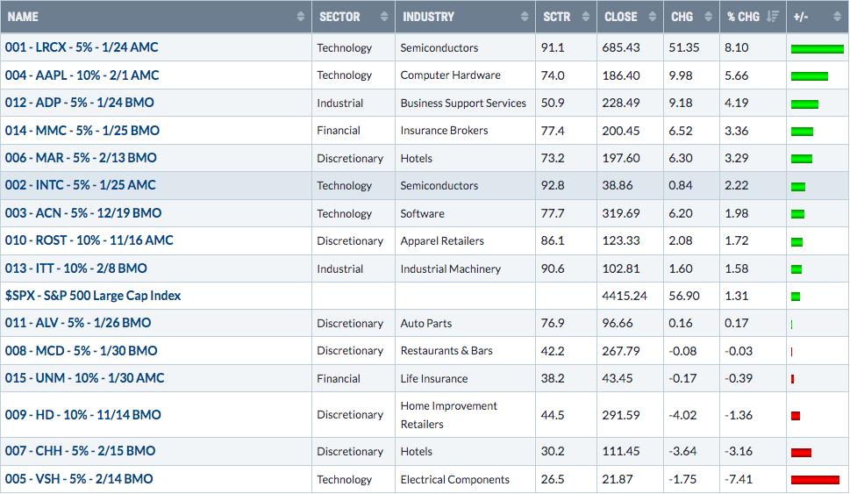Sort table by NAME column arrows
The width and height of the screenshot is (850, 494).
[x=301, y=17]
